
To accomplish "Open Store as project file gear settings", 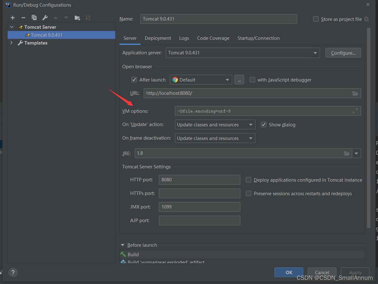I will (x=366, y=19).
